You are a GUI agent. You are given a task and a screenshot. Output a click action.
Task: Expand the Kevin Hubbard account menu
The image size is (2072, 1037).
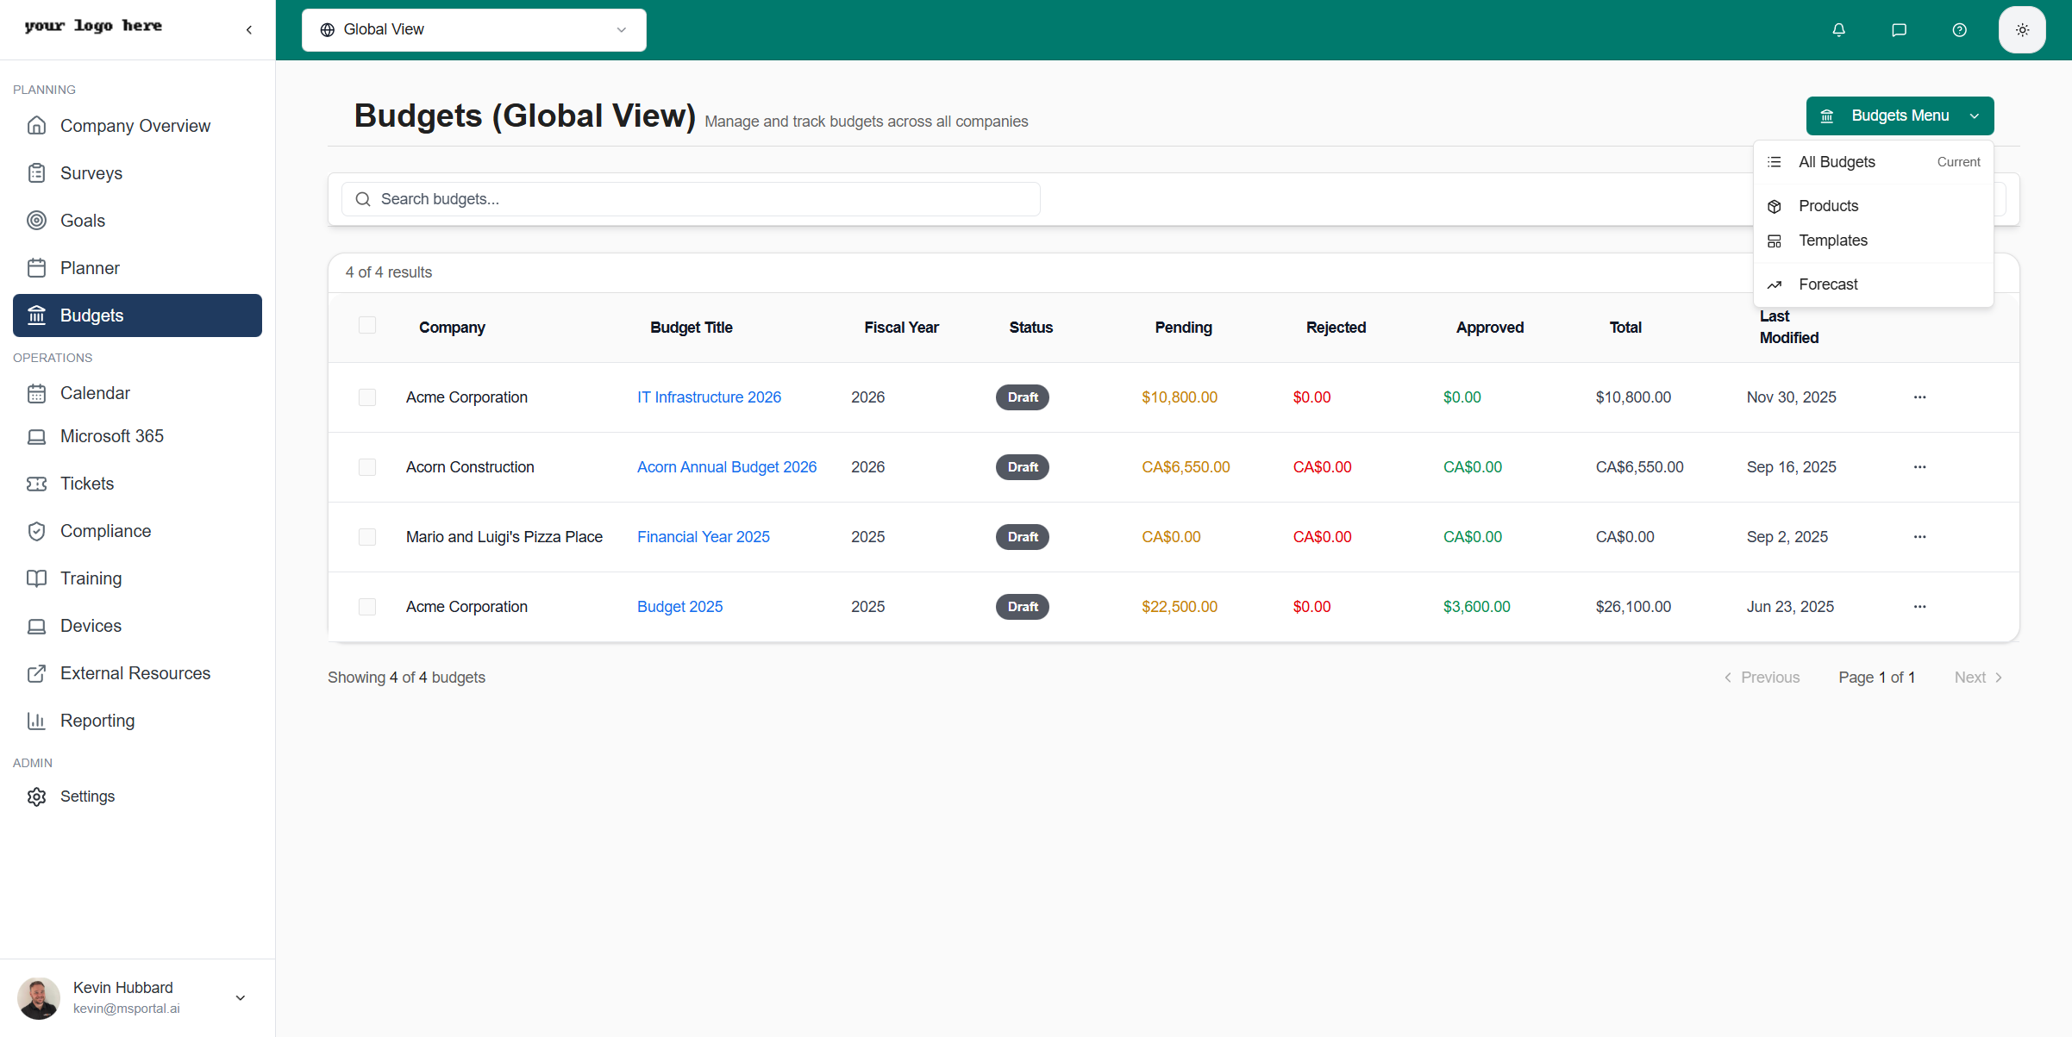click(241, 997)
